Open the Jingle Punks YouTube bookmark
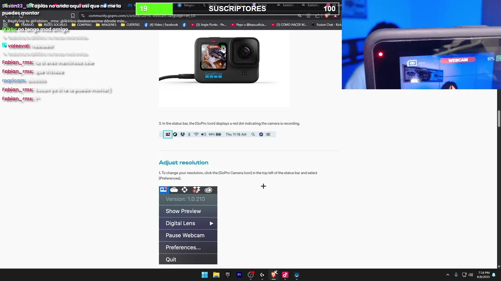This screenshot has width=501, height=281. (208, 25)
